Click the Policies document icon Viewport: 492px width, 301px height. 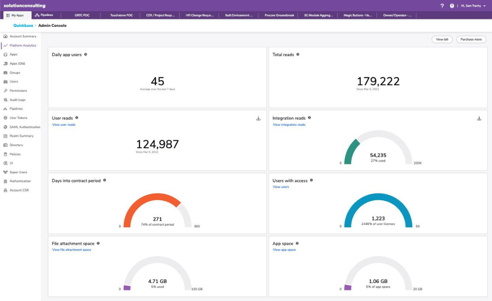click(x=5, y=154)
